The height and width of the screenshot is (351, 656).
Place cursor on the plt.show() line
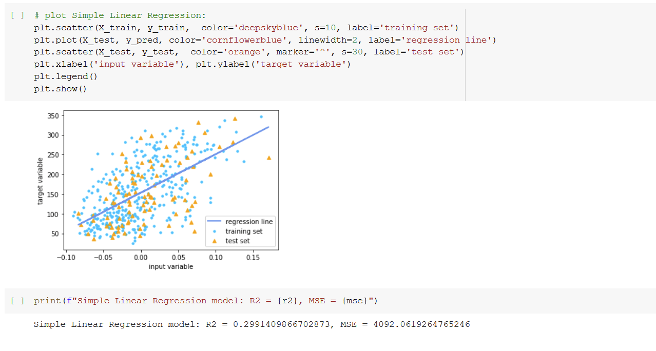coord(60,89)
